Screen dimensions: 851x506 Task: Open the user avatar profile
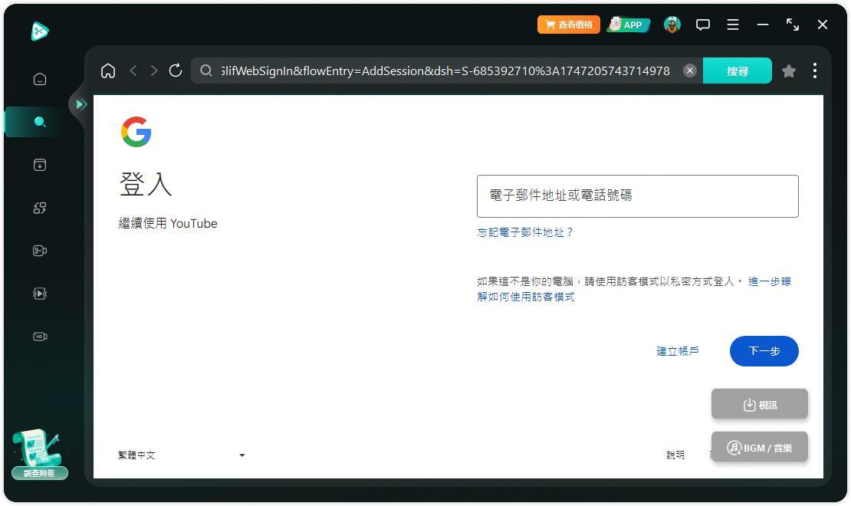point(672,25)
